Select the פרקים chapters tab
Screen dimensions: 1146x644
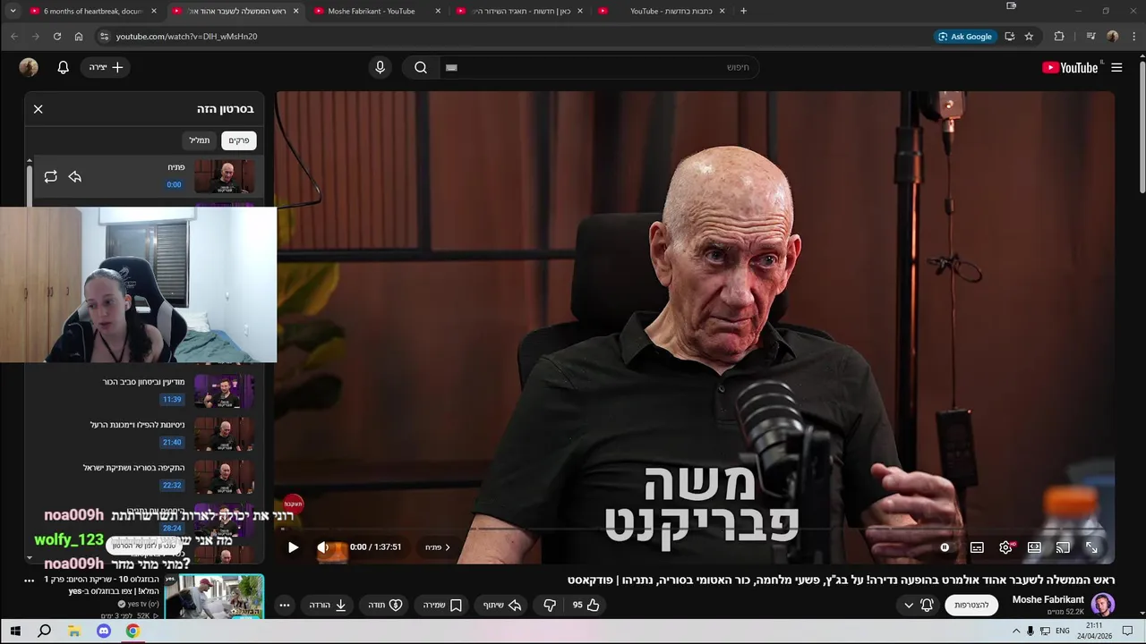pyautogui.click(x=239, y=140)
